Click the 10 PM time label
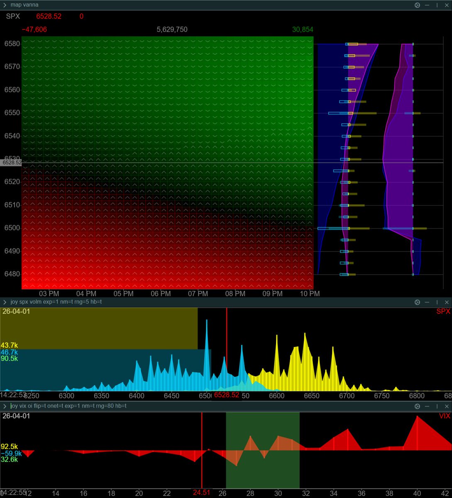 click(x=310, y=293)
